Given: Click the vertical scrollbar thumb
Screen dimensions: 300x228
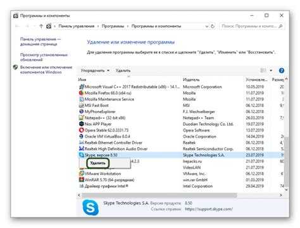Looking at the screenshot, I should 286,161.
